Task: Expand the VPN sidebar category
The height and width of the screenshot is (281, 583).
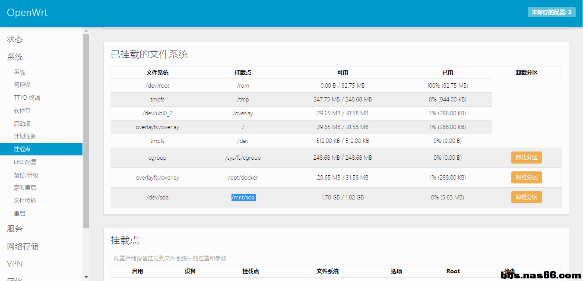Action: pos(15,264)
